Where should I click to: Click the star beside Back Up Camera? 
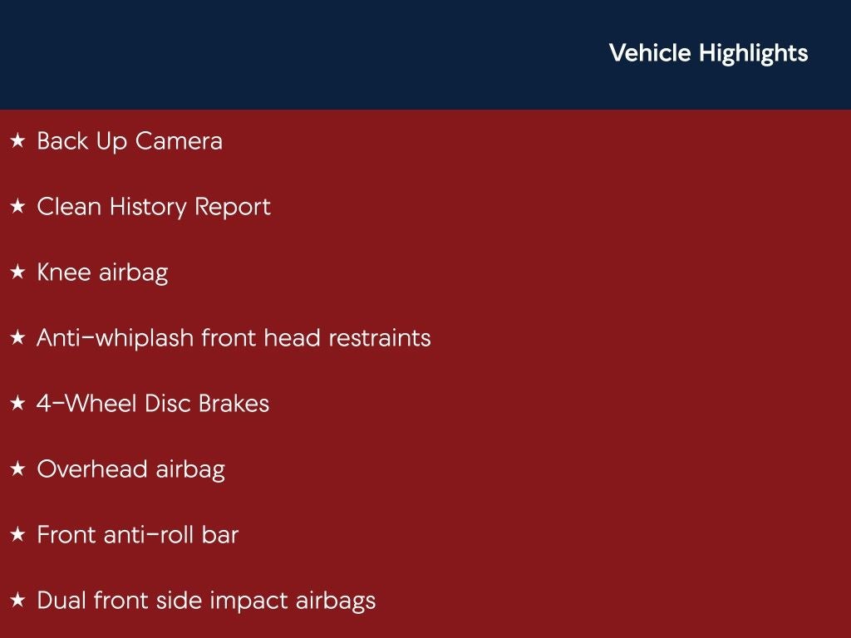click(x=17, y=142)
